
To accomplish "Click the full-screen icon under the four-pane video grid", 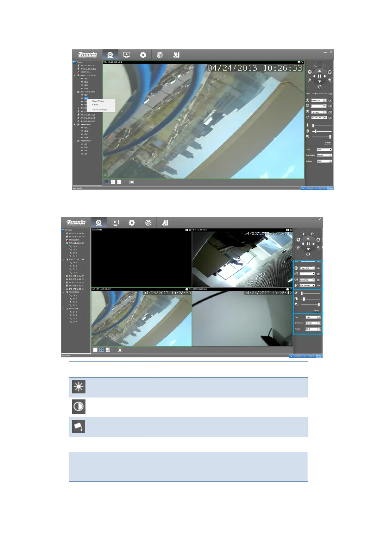I will tap(120, 350).
